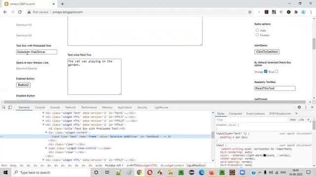
Task: Show more Styles pane tabs chevron
Action: (296, 114)
